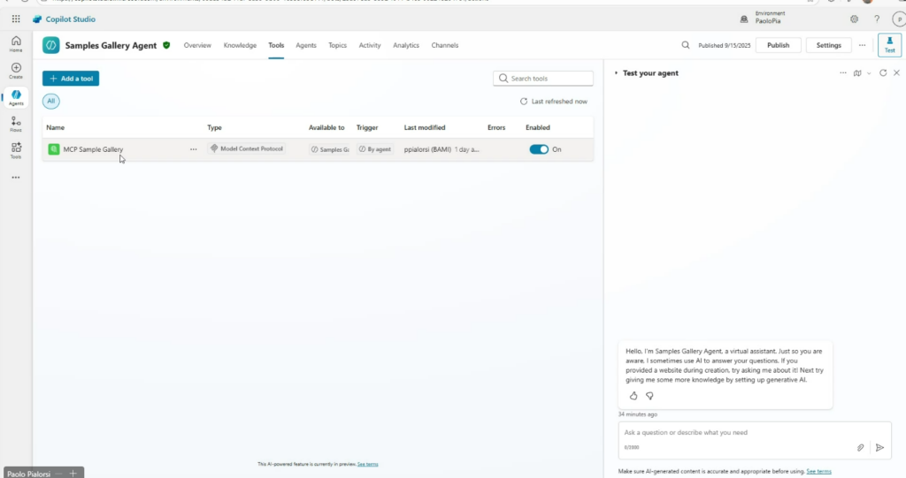The height and width of the screenshot is (478, 906).
Task: Click the Search tools field
Action: pos(542,79)
